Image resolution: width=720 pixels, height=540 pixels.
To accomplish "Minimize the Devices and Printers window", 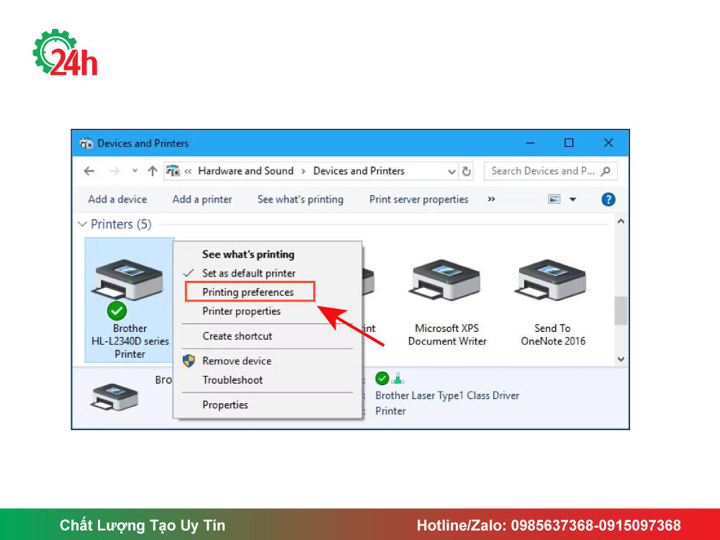I will click(x=531, y=143).
